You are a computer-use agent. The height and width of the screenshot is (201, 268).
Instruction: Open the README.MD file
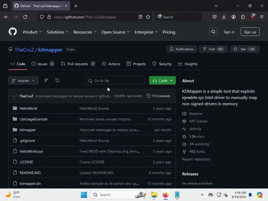pyautogui.click(x=30, y=173)
